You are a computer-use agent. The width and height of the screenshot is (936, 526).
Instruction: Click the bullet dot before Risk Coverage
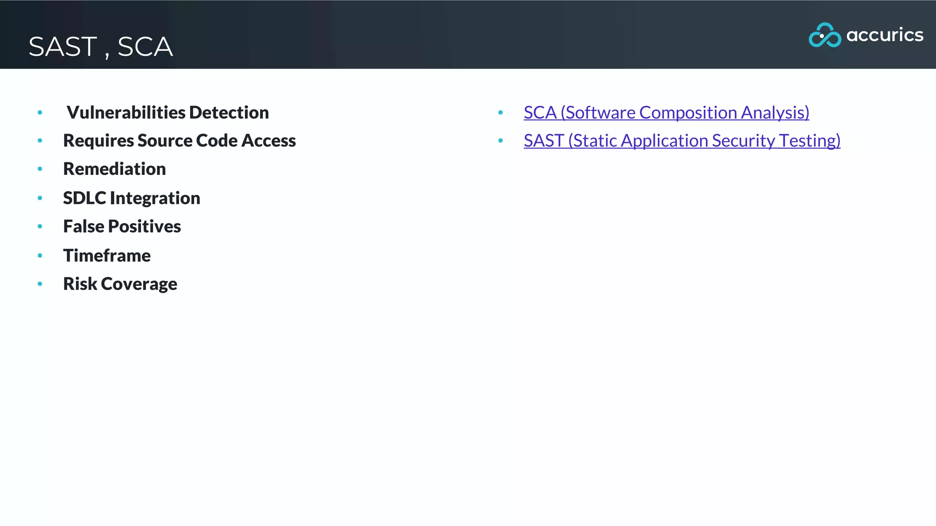click(x=40, y=284)
